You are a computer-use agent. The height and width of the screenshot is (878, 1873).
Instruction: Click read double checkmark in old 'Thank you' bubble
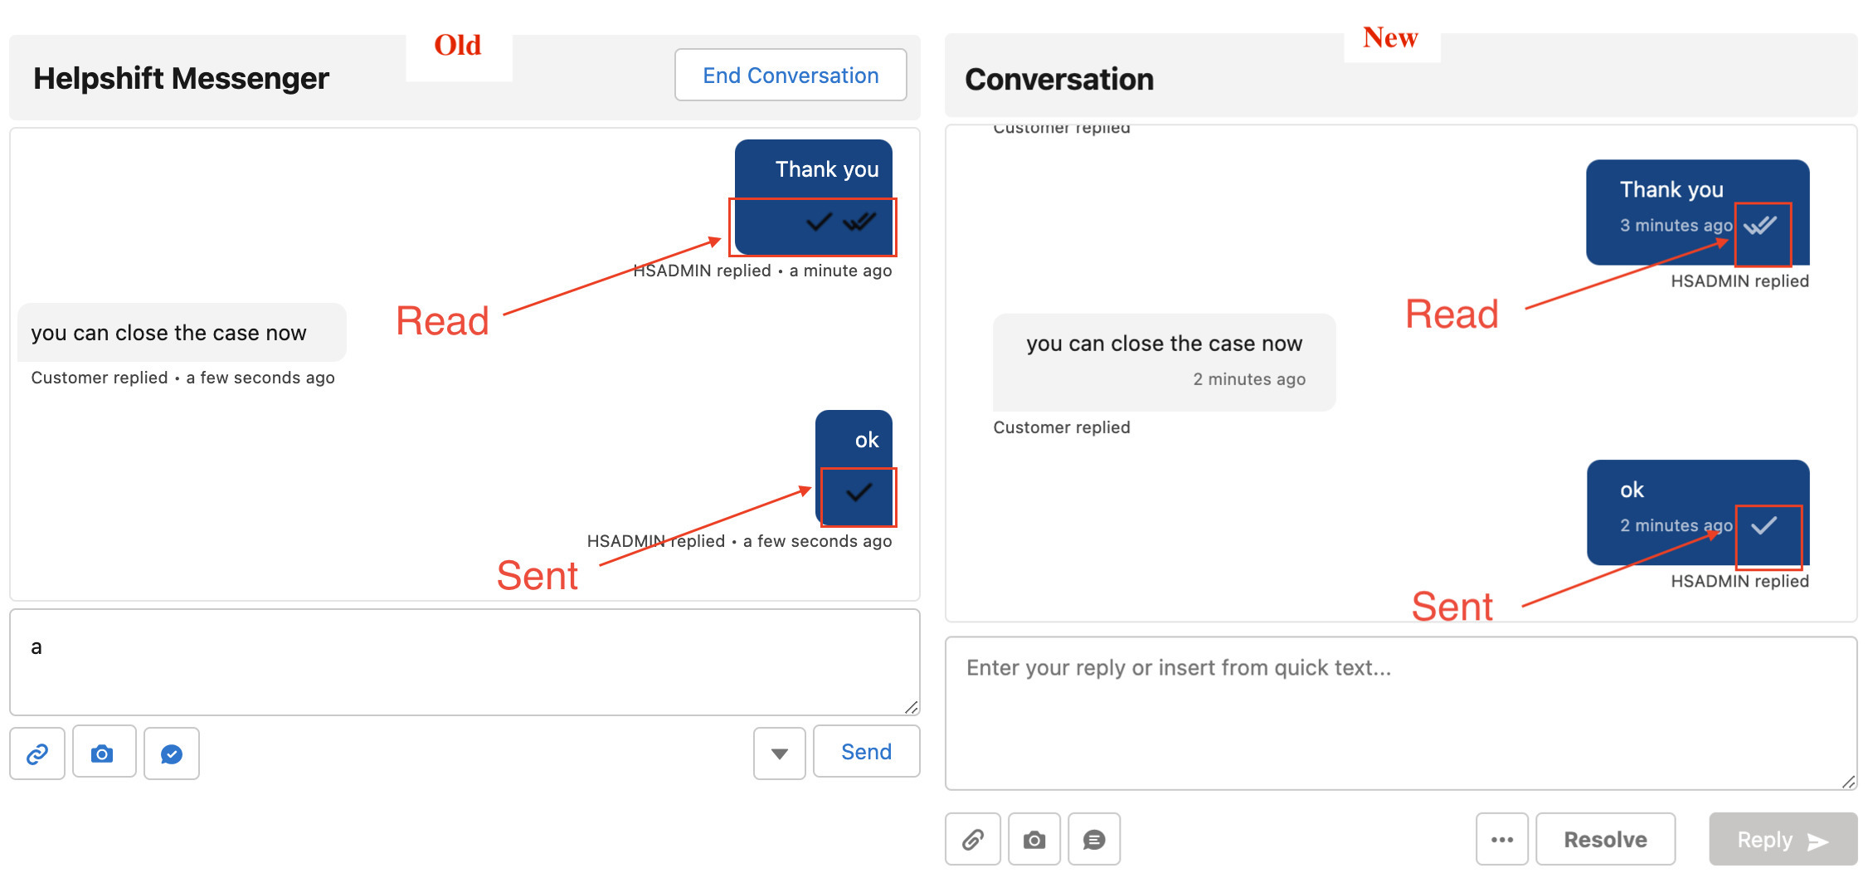pos(859,222)
